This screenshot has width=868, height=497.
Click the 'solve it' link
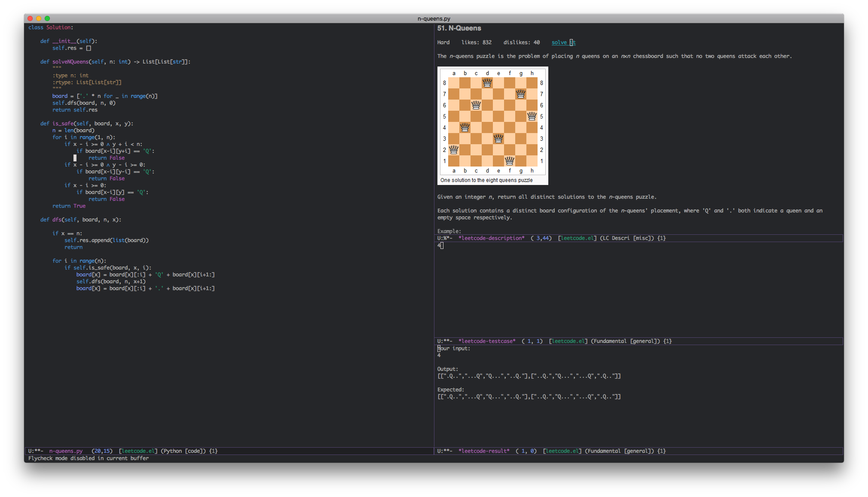click(563, 42)
